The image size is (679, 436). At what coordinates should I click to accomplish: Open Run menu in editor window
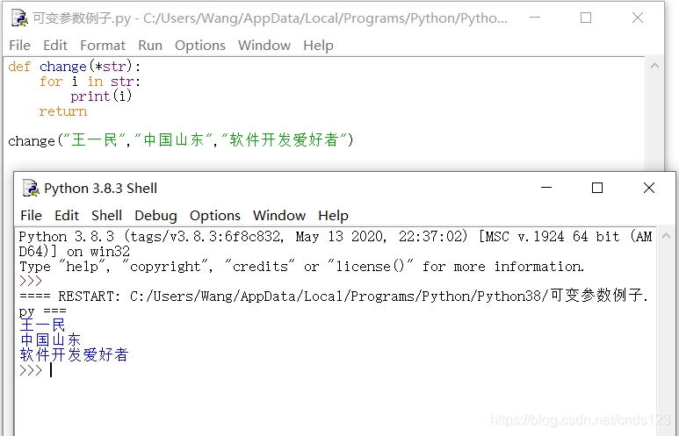pos(150,46)
